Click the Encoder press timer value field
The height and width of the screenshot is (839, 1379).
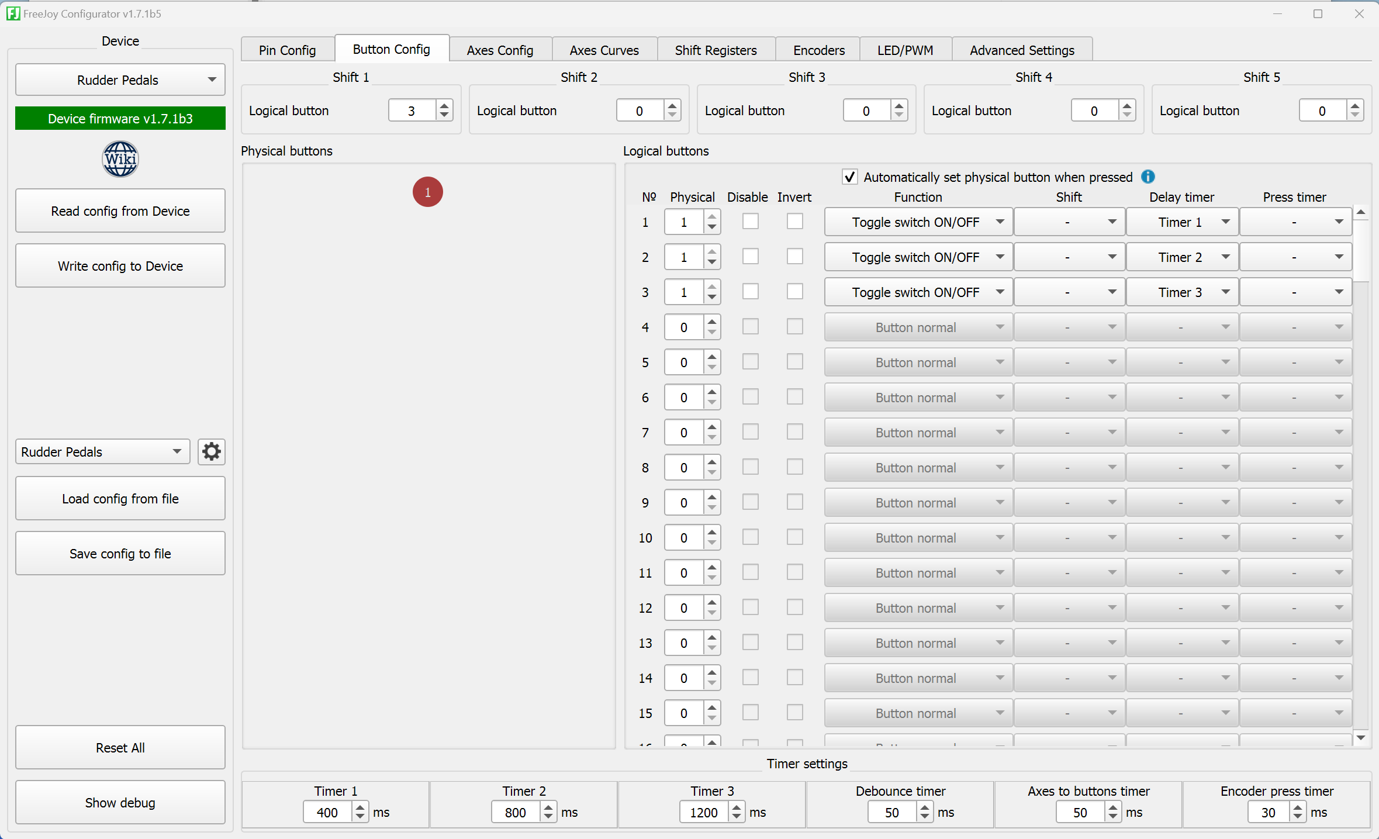(x=1269, y=812)
